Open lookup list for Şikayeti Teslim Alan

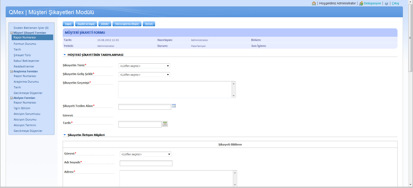click(x=174, y=106)
